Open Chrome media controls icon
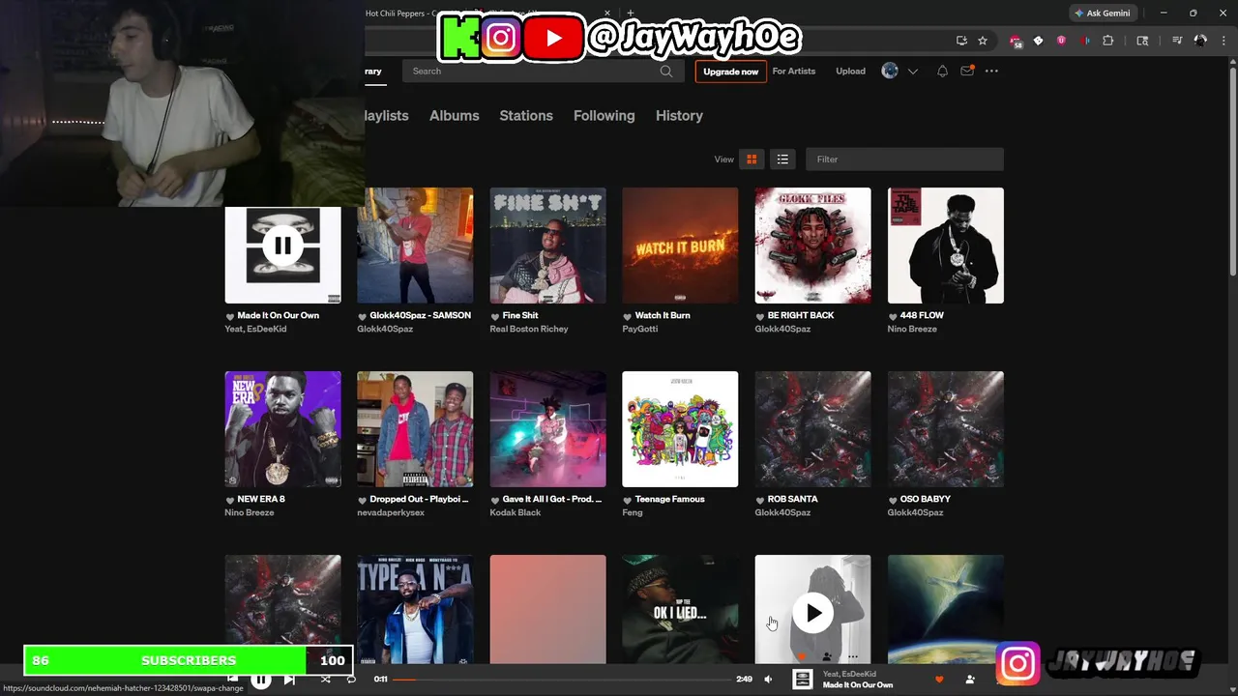 point(1177,41)
